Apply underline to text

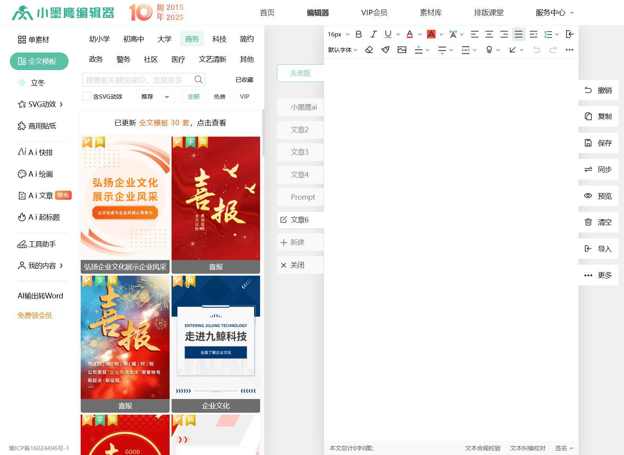pyautogui.click(x=388, y=34)
